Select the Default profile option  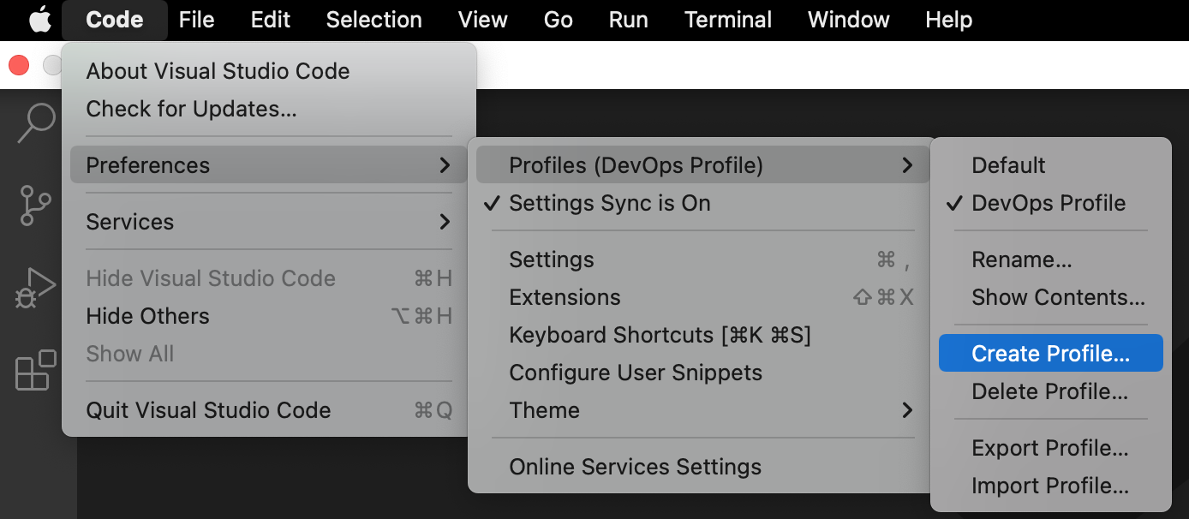[x=1007, y=164]
